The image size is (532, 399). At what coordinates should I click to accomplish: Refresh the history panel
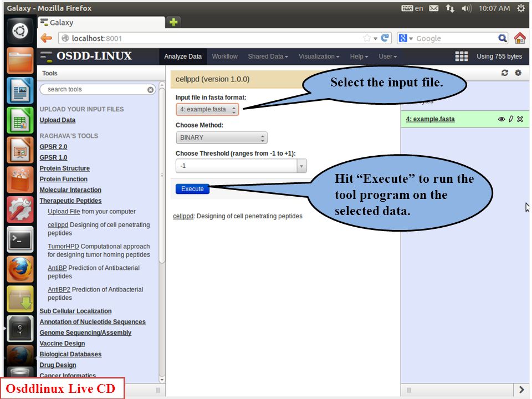[x=504, y=73]
